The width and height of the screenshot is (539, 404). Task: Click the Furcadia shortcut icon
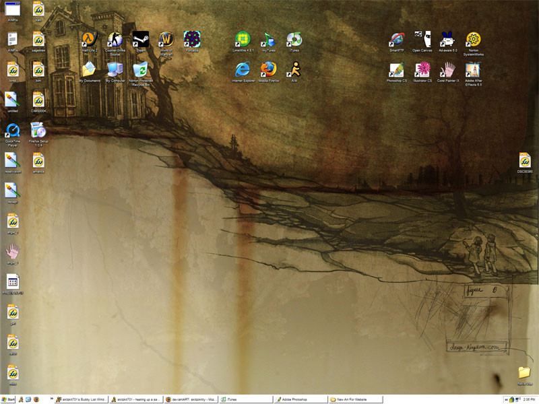192,40
